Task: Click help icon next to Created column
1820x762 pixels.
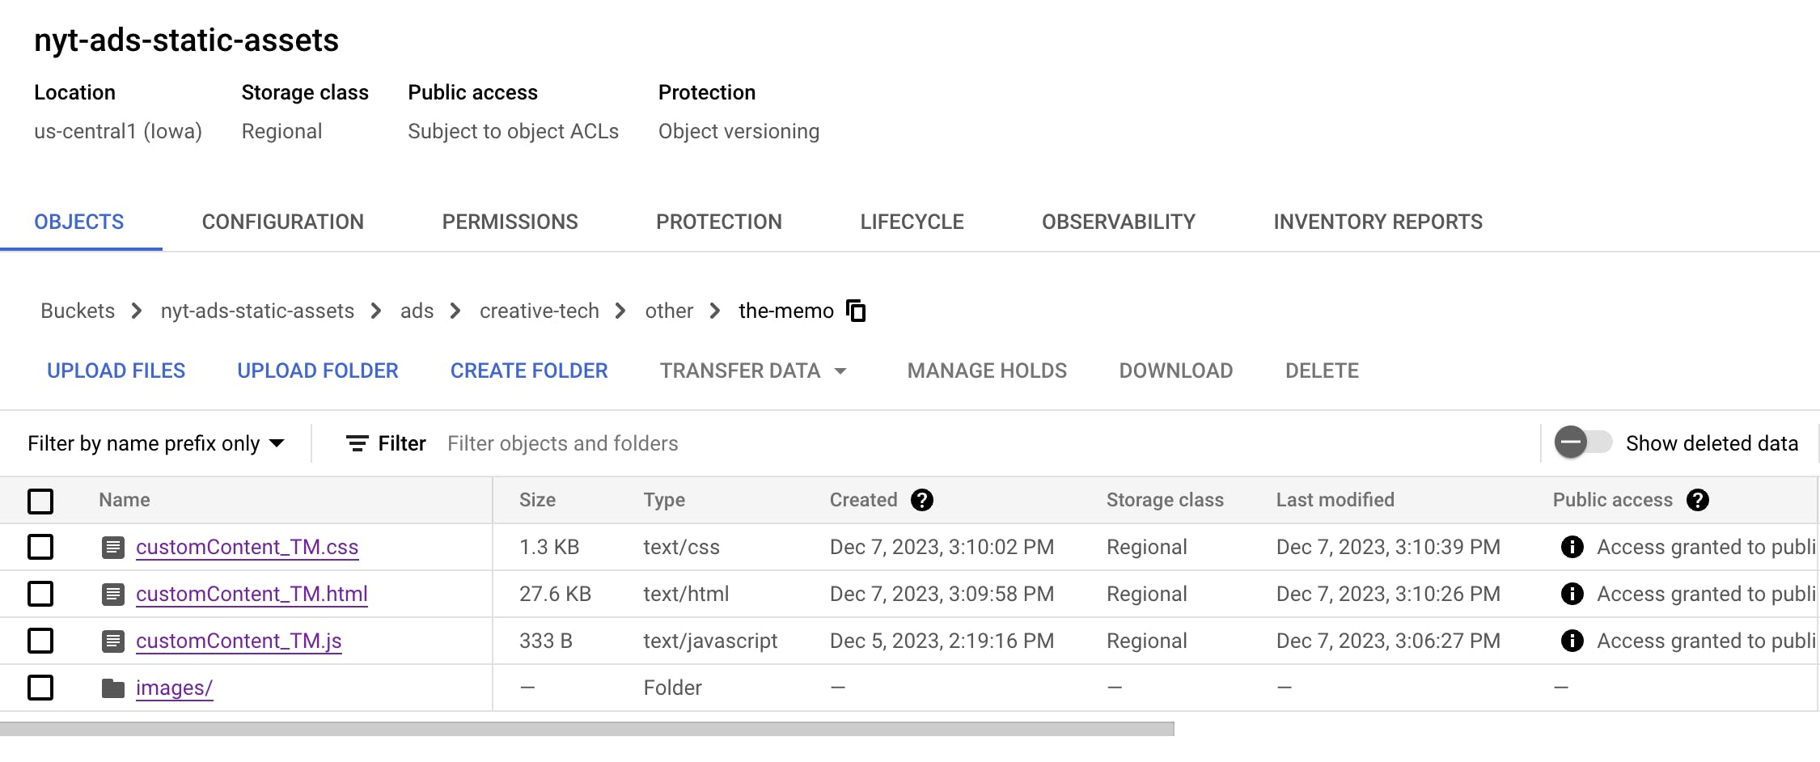Action: tap(922, 500)
